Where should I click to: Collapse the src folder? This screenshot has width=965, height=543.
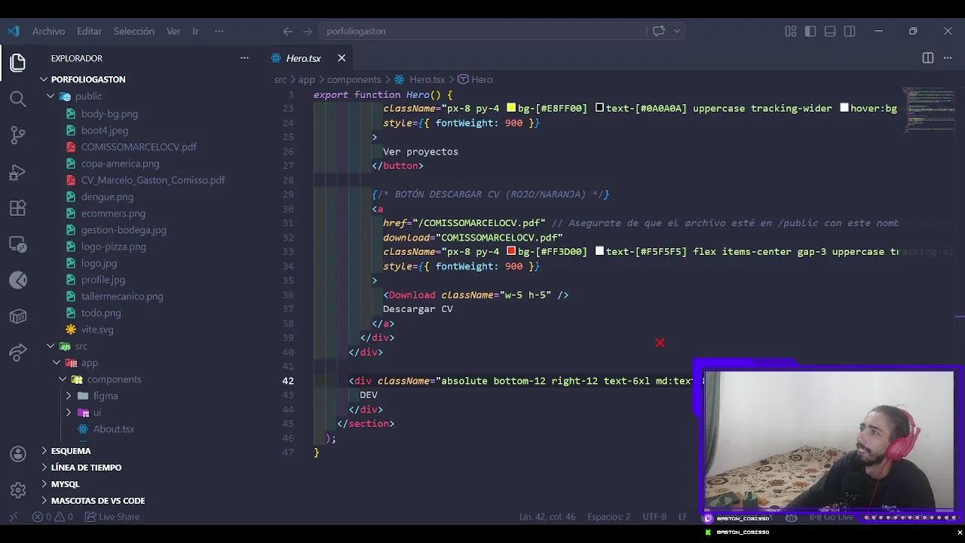point(51,346)
